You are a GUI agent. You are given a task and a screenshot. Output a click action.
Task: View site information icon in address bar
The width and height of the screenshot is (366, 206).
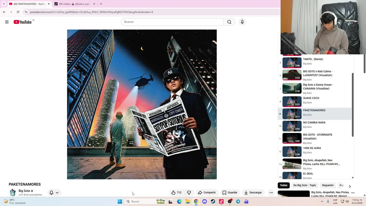(x=26, y=12)
